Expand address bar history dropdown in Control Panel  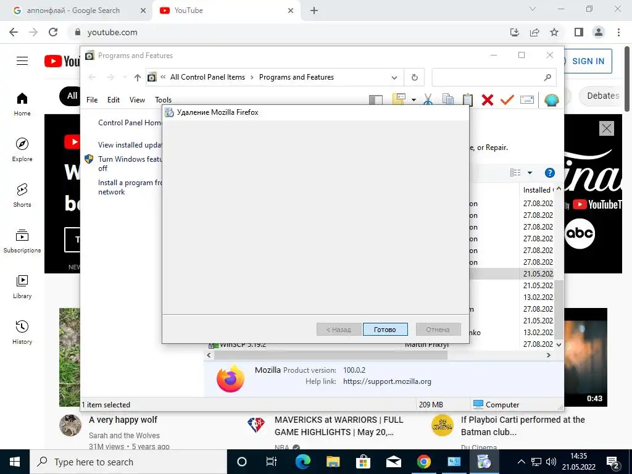click(394, 77)
